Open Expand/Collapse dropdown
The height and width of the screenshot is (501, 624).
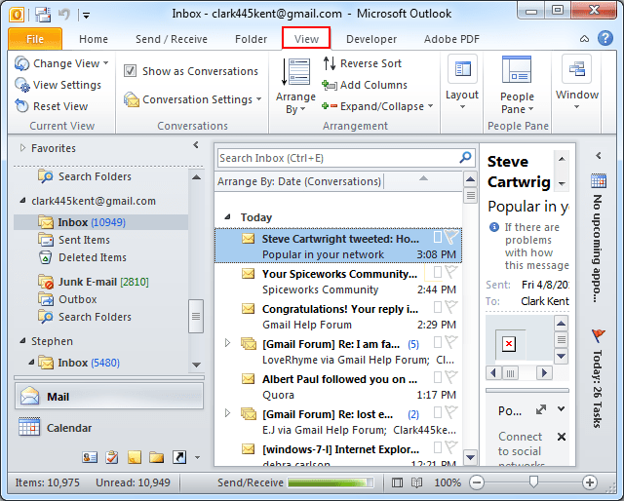coord(377,106)
